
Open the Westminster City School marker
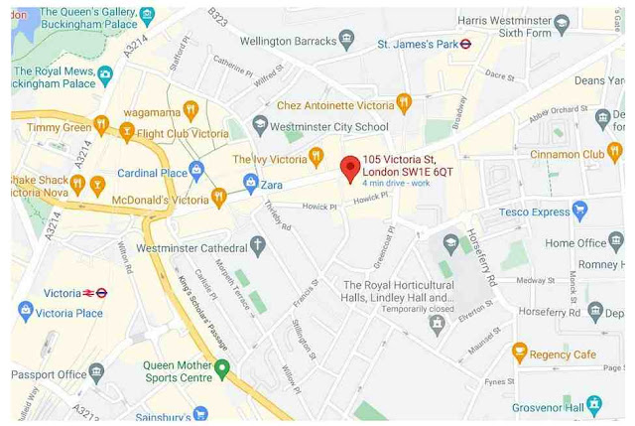pos(260,126)
